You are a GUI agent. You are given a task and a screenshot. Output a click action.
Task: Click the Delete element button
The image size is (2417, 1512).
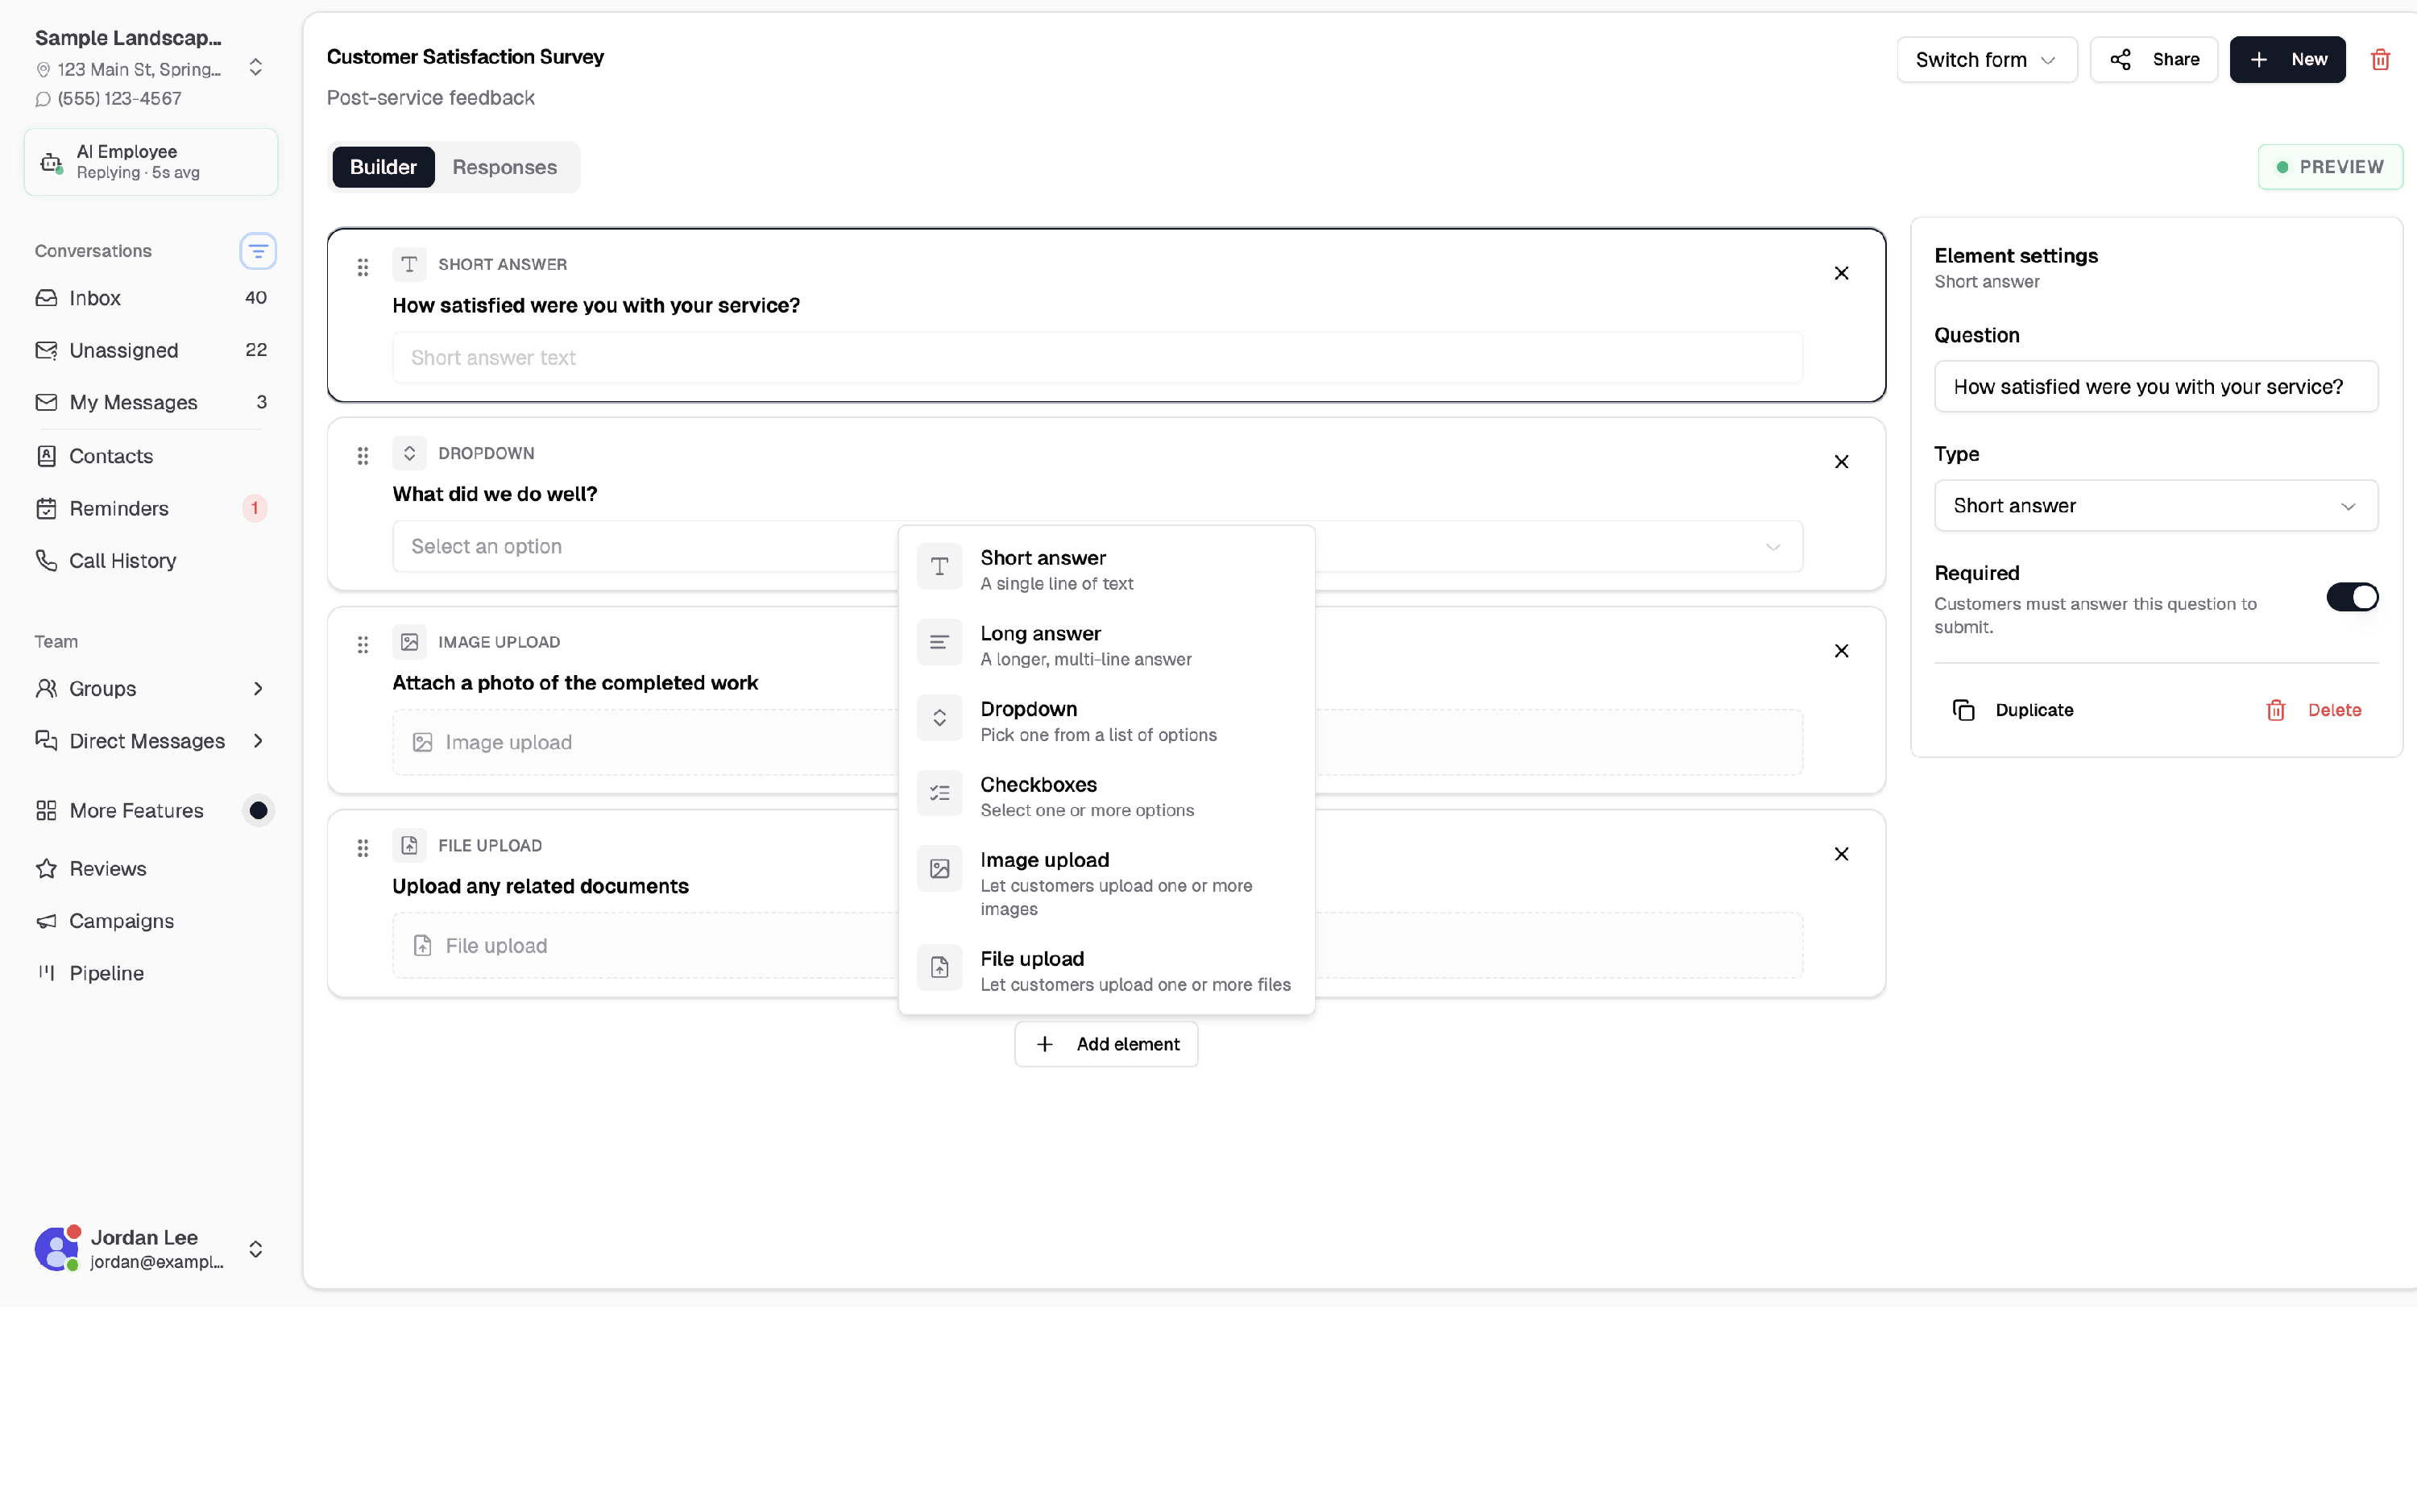tap(2313, 710)
